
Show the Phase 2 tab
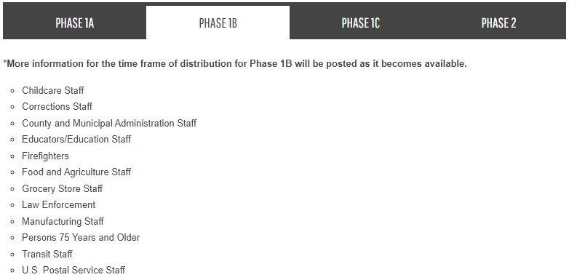498,23
